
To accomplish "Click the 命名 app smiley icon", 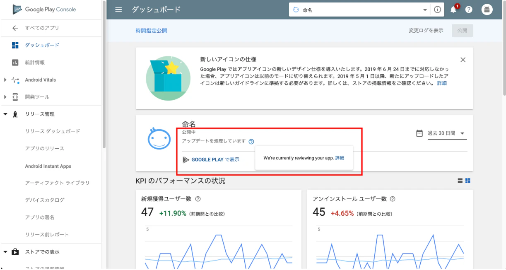I will point(159,138).
